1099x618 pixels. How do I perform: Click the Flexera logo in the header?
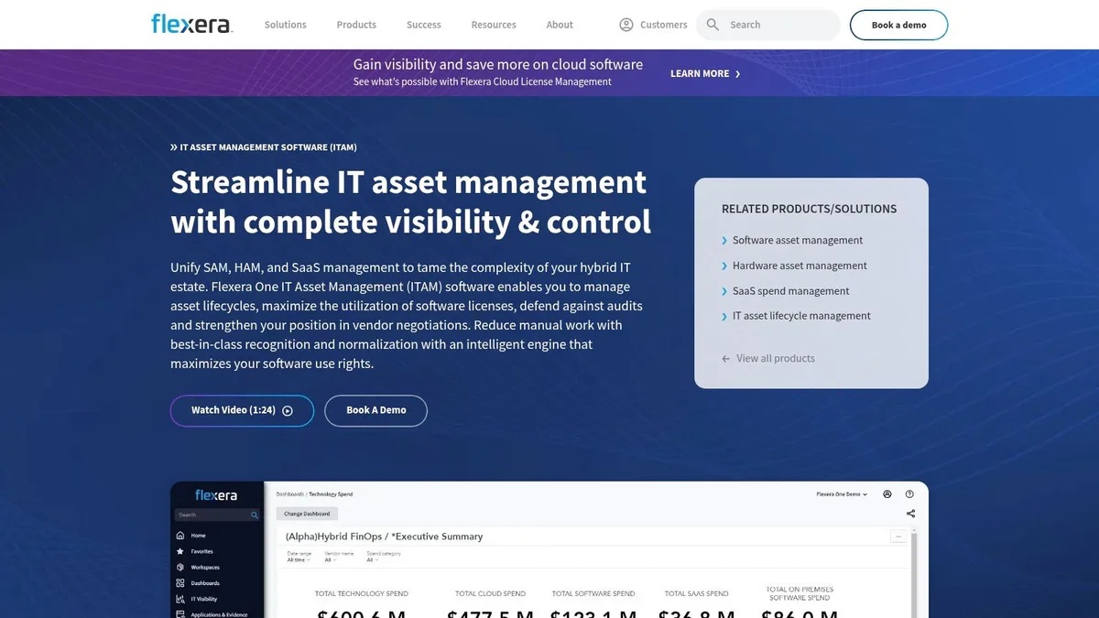click(192, 24)
